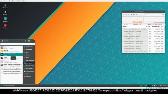Screen dimensions: 168x94
Task: Select the Графика category
Action: [29, 55]
